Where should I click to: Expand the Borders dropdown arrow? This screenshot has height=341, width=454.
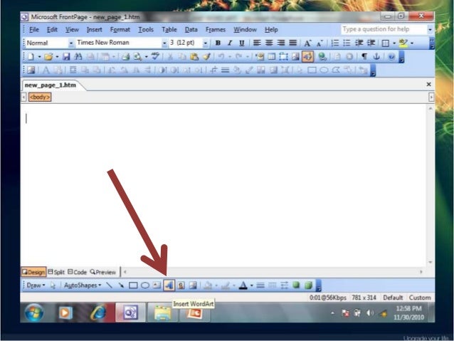[x=394, y=43]
